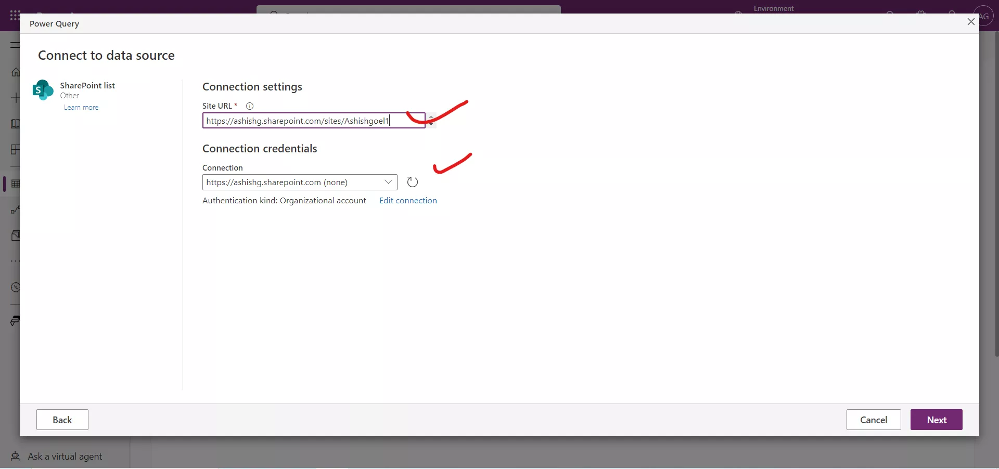This screenshot has height=469, width=999.
Task: Click the Create (+) icon in the sidebar
Action: coord(16,98)
